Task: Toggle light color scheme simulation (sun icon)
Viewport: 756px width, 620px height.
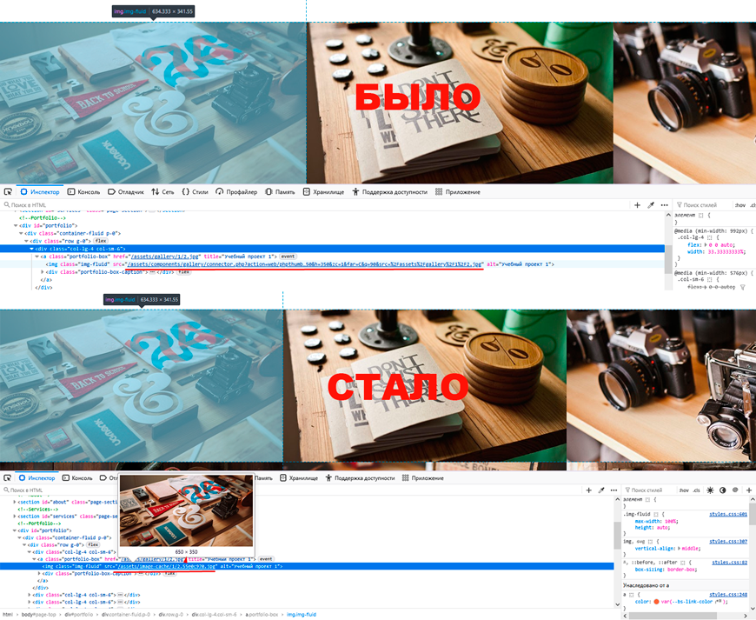Action: click(710, 490)
